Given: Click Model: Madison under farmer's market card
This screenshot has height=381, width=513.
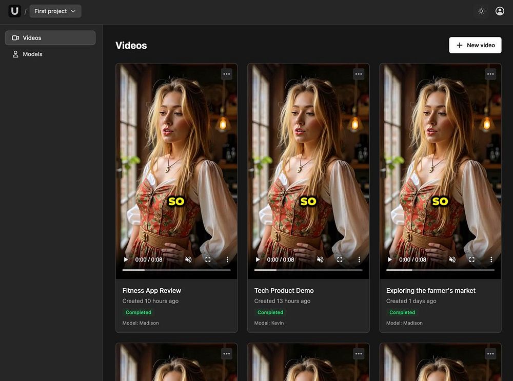Looking at the screenshot, I should [404, 323].
